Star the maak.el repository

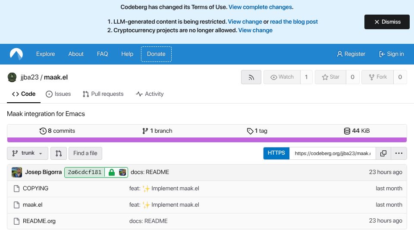(x=330, y=77)
